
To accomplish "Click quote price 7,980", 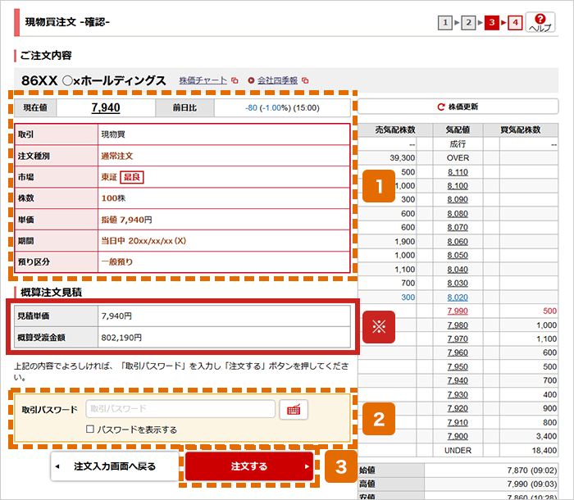I will coord(458,325).
